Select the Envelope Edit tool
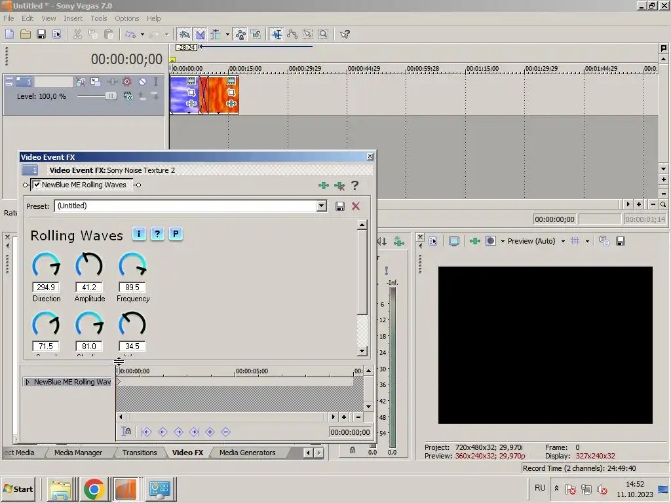Image resolution: width=671 pixels, height=503 pixels. tap(292, 34)
